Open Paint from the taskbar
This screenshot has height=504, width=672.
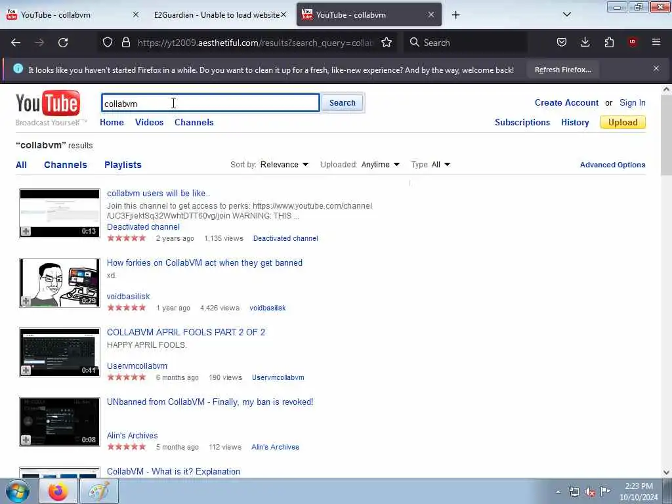98,491
